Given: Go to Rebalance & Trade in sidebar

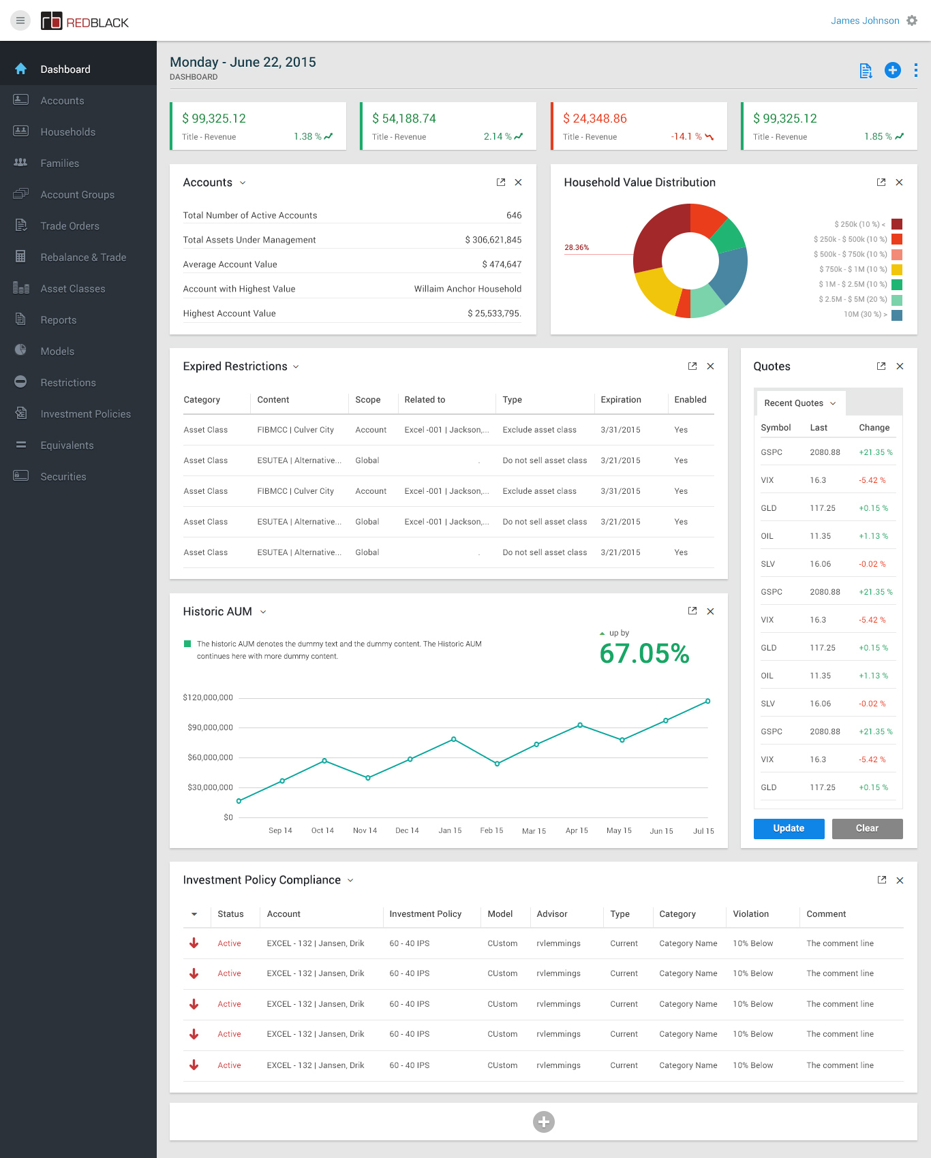Looking at the screenshot, I should tap(83, 257).
